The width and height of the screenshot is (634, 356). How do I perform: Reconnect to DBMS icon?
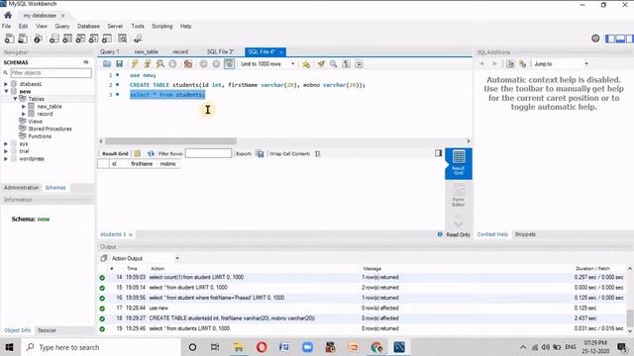point(138,39)
